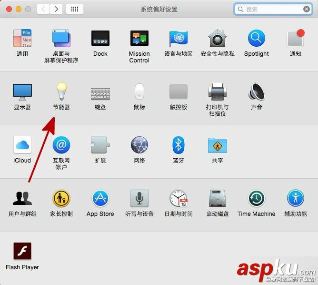This screenshot has width=318, height=285.
Task: Open 网络 (Network) preferences
Action: 139,145
